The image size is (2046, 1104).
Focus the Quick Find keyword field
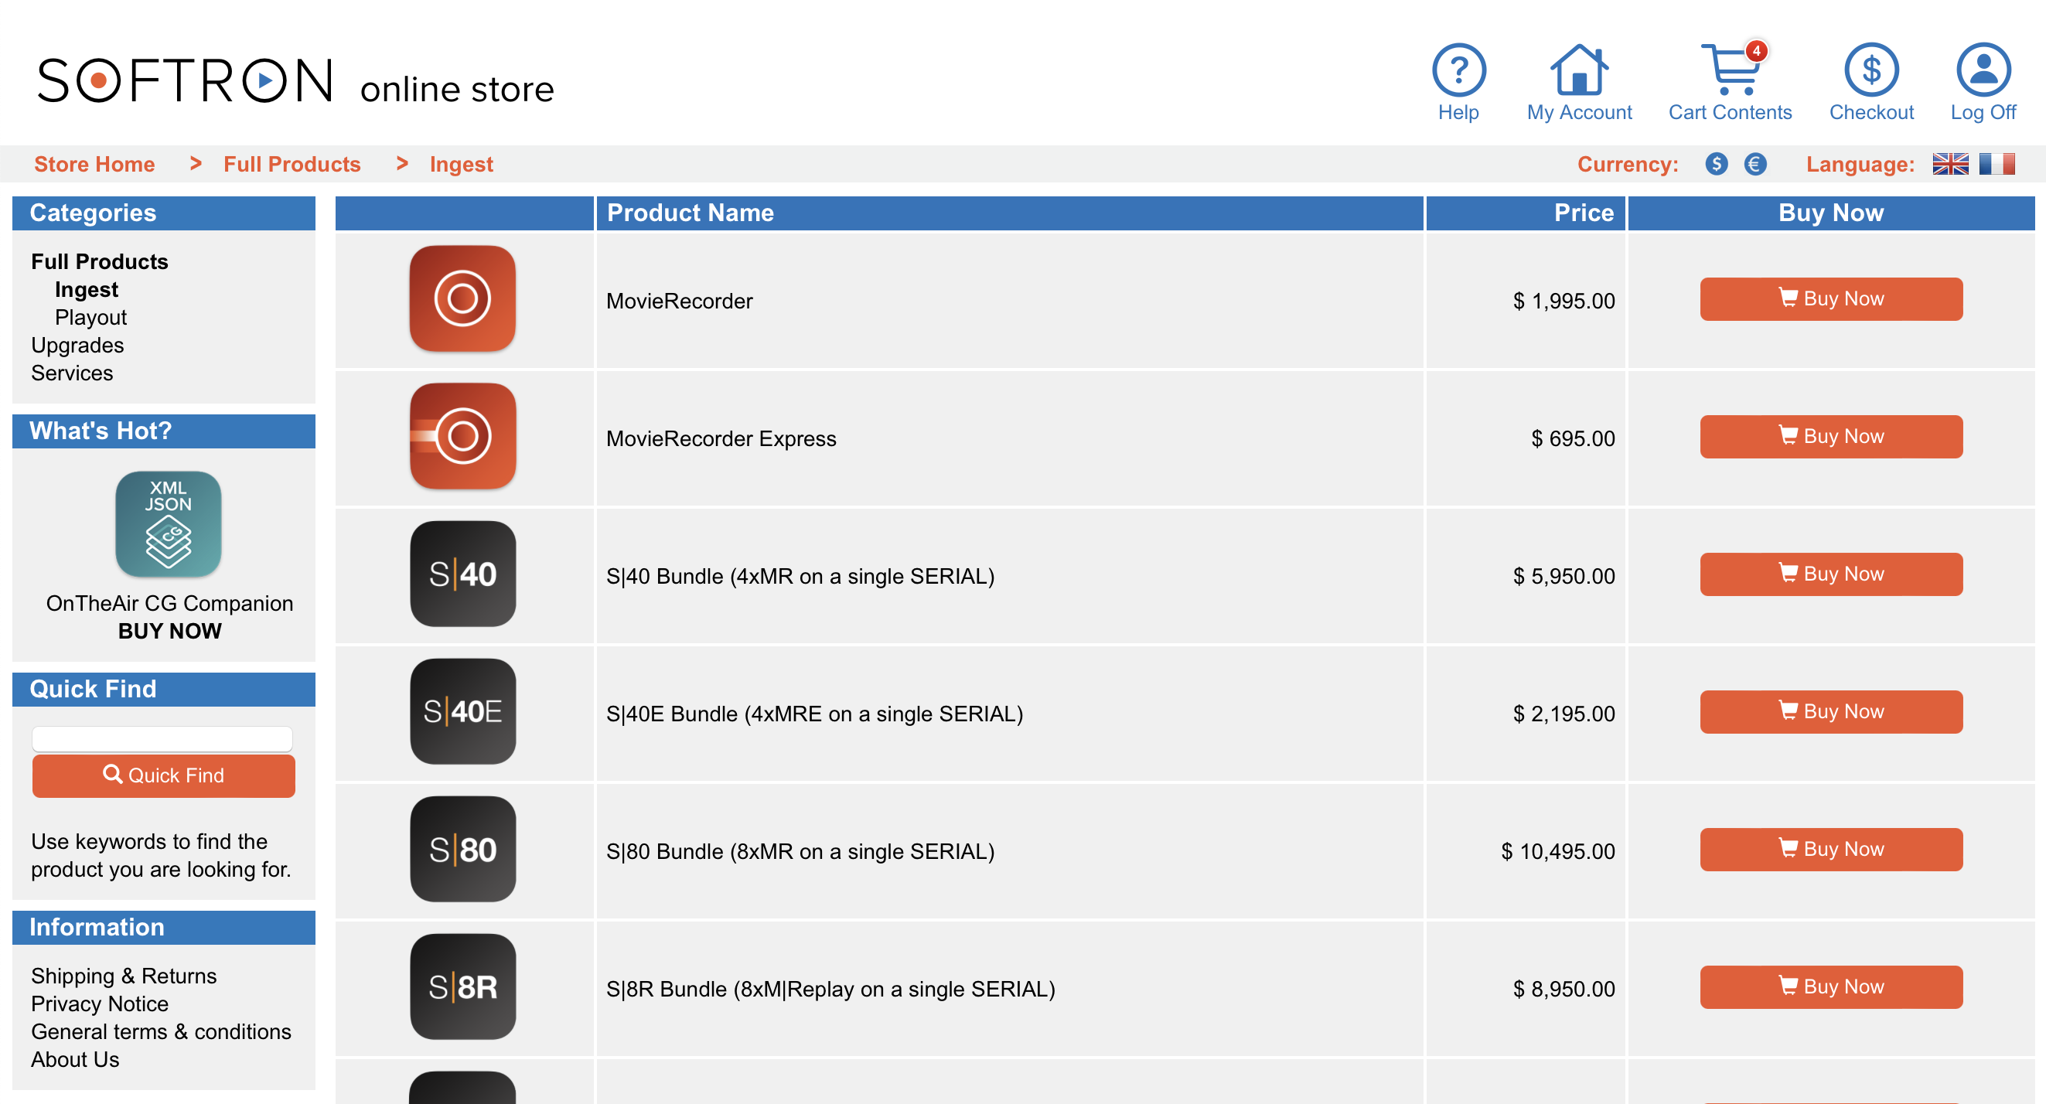coord(162,738)
